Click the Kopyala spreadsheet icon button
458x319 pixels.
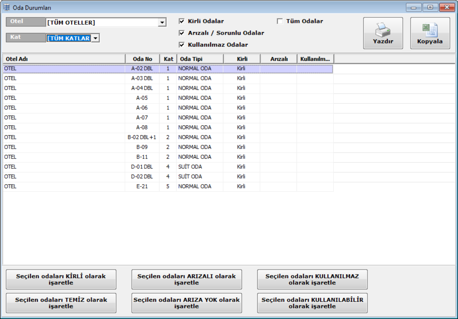click(x=430, y=33)
